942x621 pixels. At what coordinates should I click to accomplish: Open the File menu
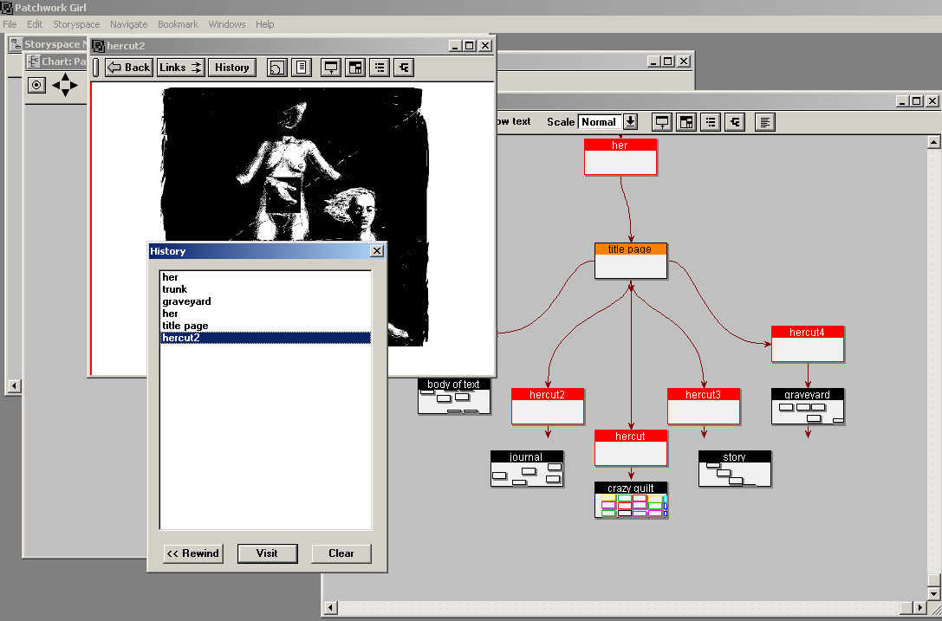(10, 24)
